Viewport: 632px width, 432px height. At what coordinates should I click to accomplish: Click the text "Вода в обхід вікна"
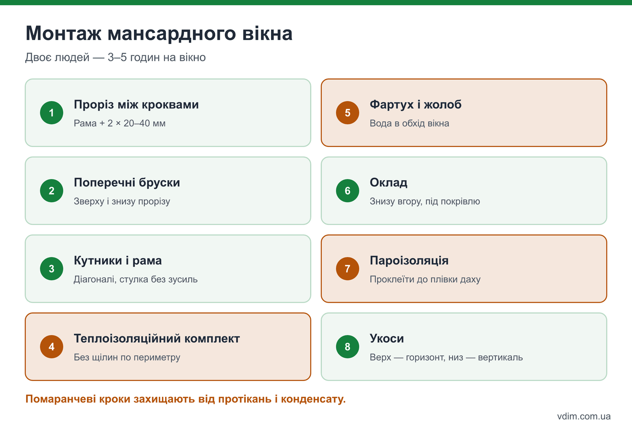(x=410, y=123)
